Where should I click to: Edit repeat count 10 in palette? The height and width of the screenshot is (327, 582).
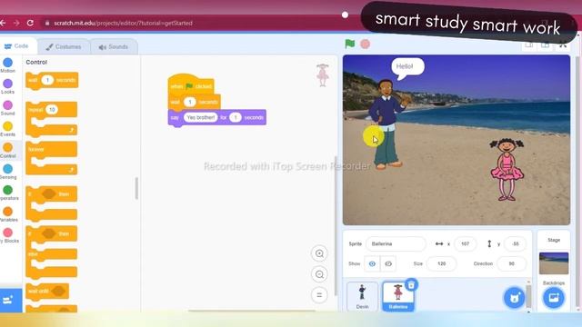(52, 110)
